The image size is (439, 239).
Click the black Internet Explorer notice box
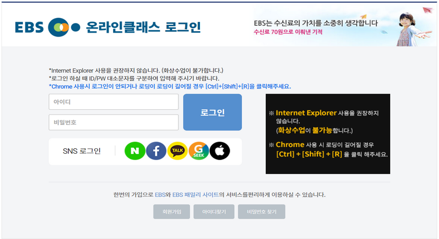(x=328, y=134)
